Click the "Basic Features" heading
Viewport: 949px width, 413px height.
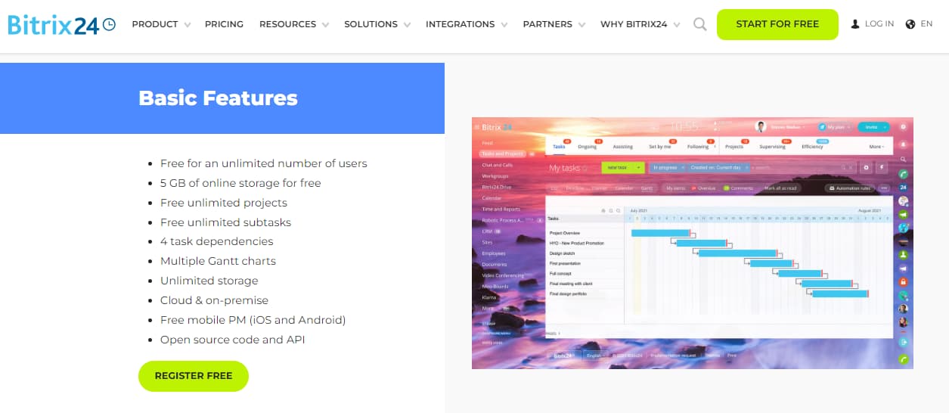pyautogui.click(x=218, y=98)
